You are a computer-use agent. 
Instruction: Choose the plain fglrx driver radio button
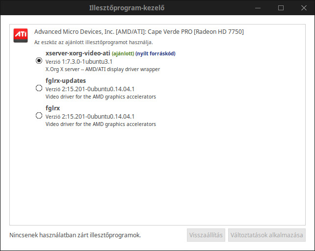click(x=39, y=116)
